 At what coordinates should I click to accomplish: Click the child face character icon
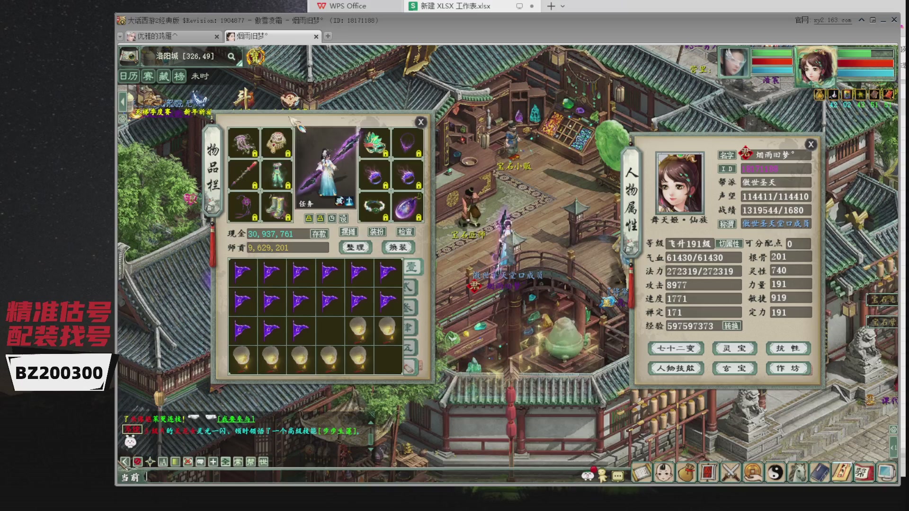(664, 472)
